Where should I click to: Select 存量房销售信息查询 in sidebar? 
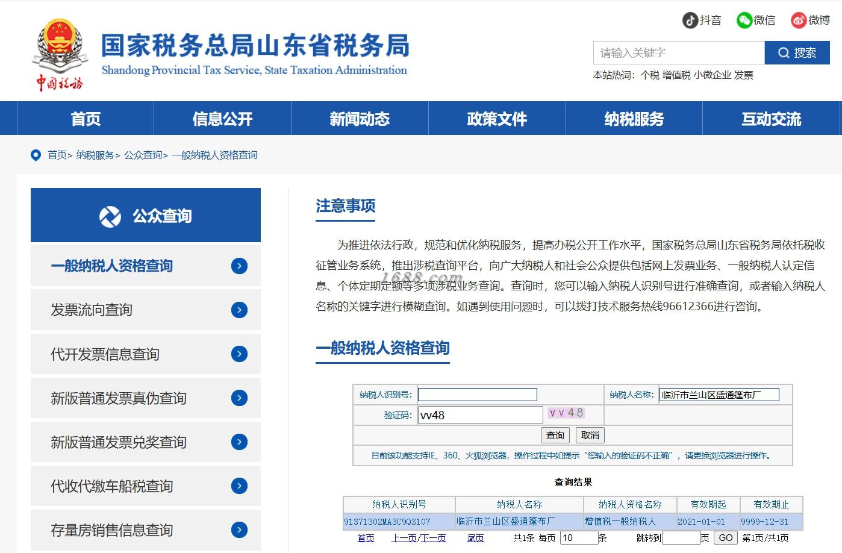point(146,530)
